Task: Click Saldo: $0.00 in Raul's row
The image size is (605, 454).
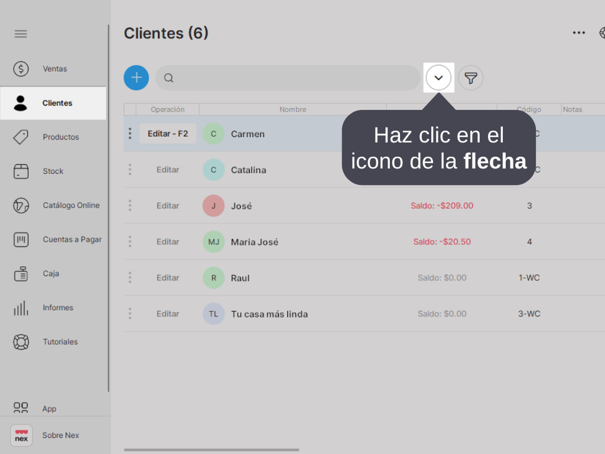Action: click(x=442, y=278)
